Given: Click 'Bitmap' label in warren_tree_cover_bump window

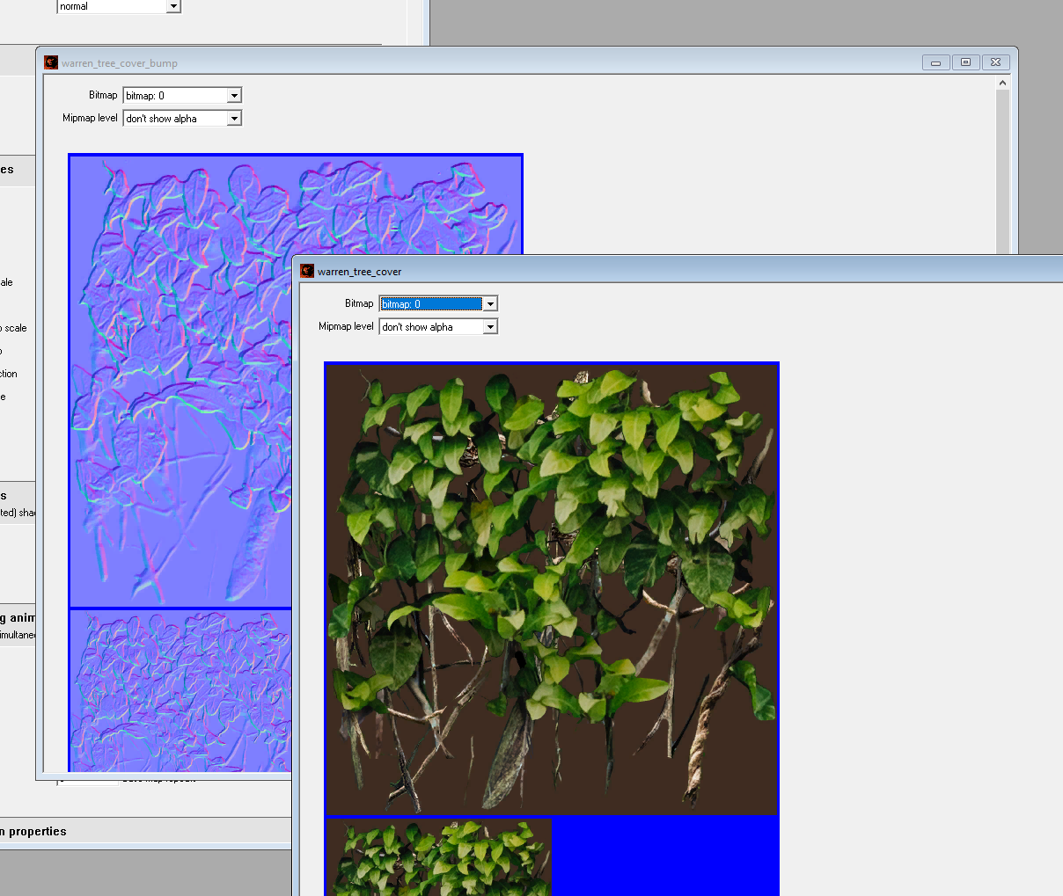Looking at the screenshot, I should tap(103, 95).
